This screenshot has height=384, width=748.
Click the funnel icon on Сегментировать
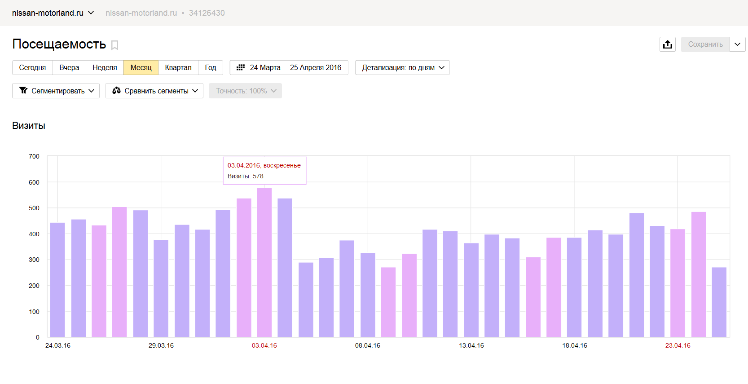pyautogui.click(x=23, y=91)
